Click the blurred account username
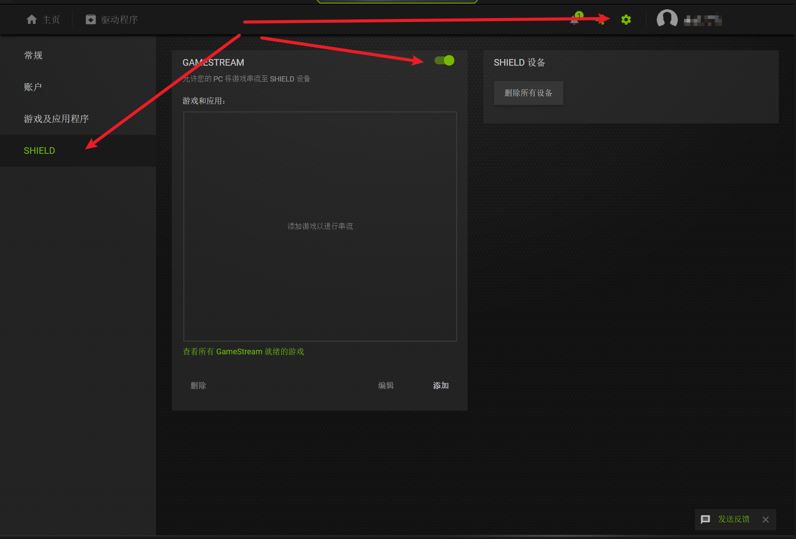The image size is (796, 539). (703, 20)
